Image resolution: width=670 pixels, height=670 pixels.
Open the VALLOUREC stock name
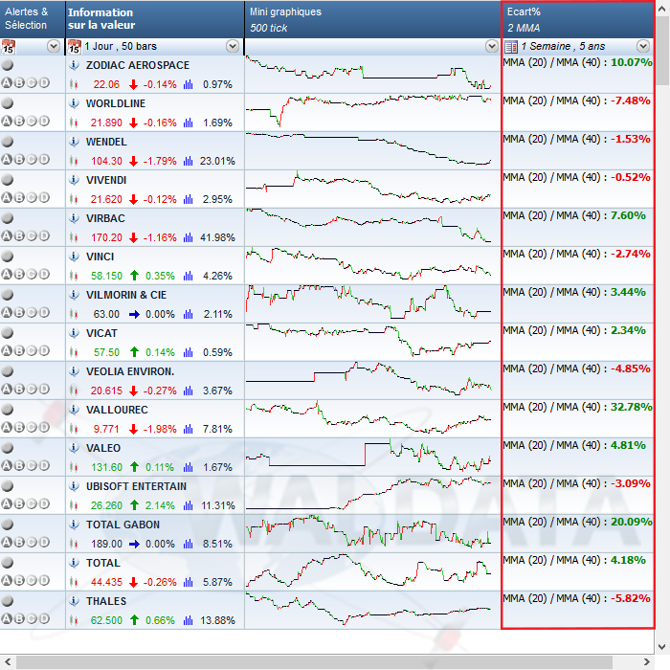[x=117, y=410]
